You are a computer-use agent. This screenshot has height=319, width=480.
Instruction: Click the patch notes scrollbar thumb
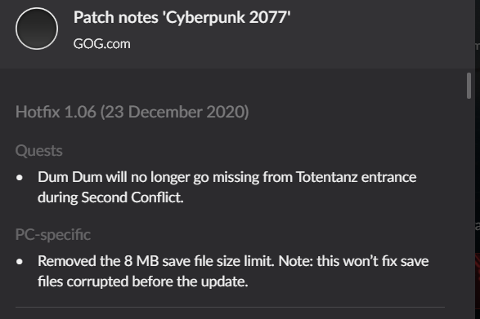(469, 86)
